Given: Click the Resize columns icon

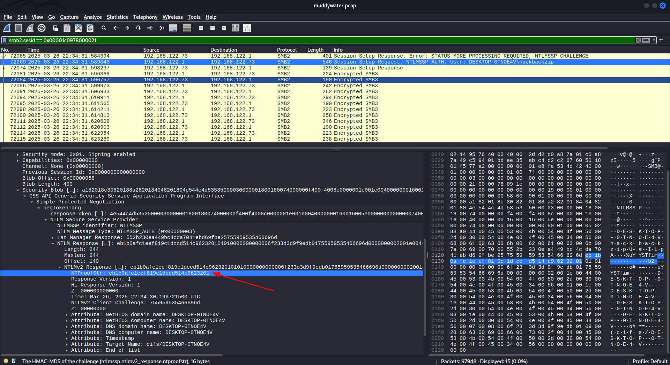Looking at the screenshot, I should click(x=236, y=28).
